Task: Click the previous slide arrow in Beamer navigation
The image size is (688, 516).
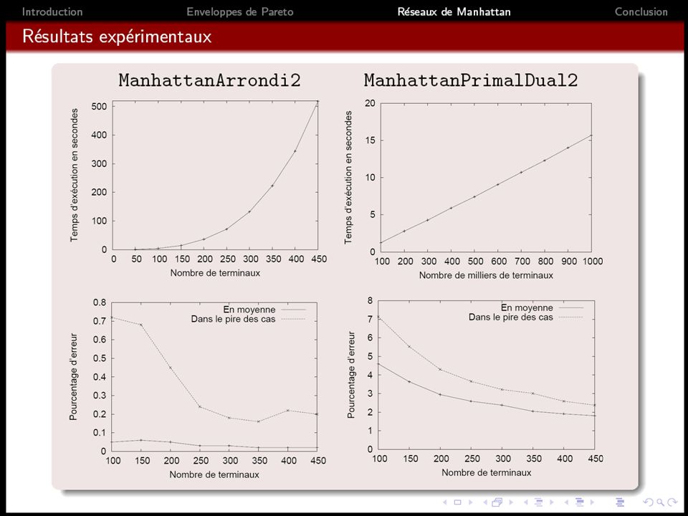Action: (x=445, y=502)
